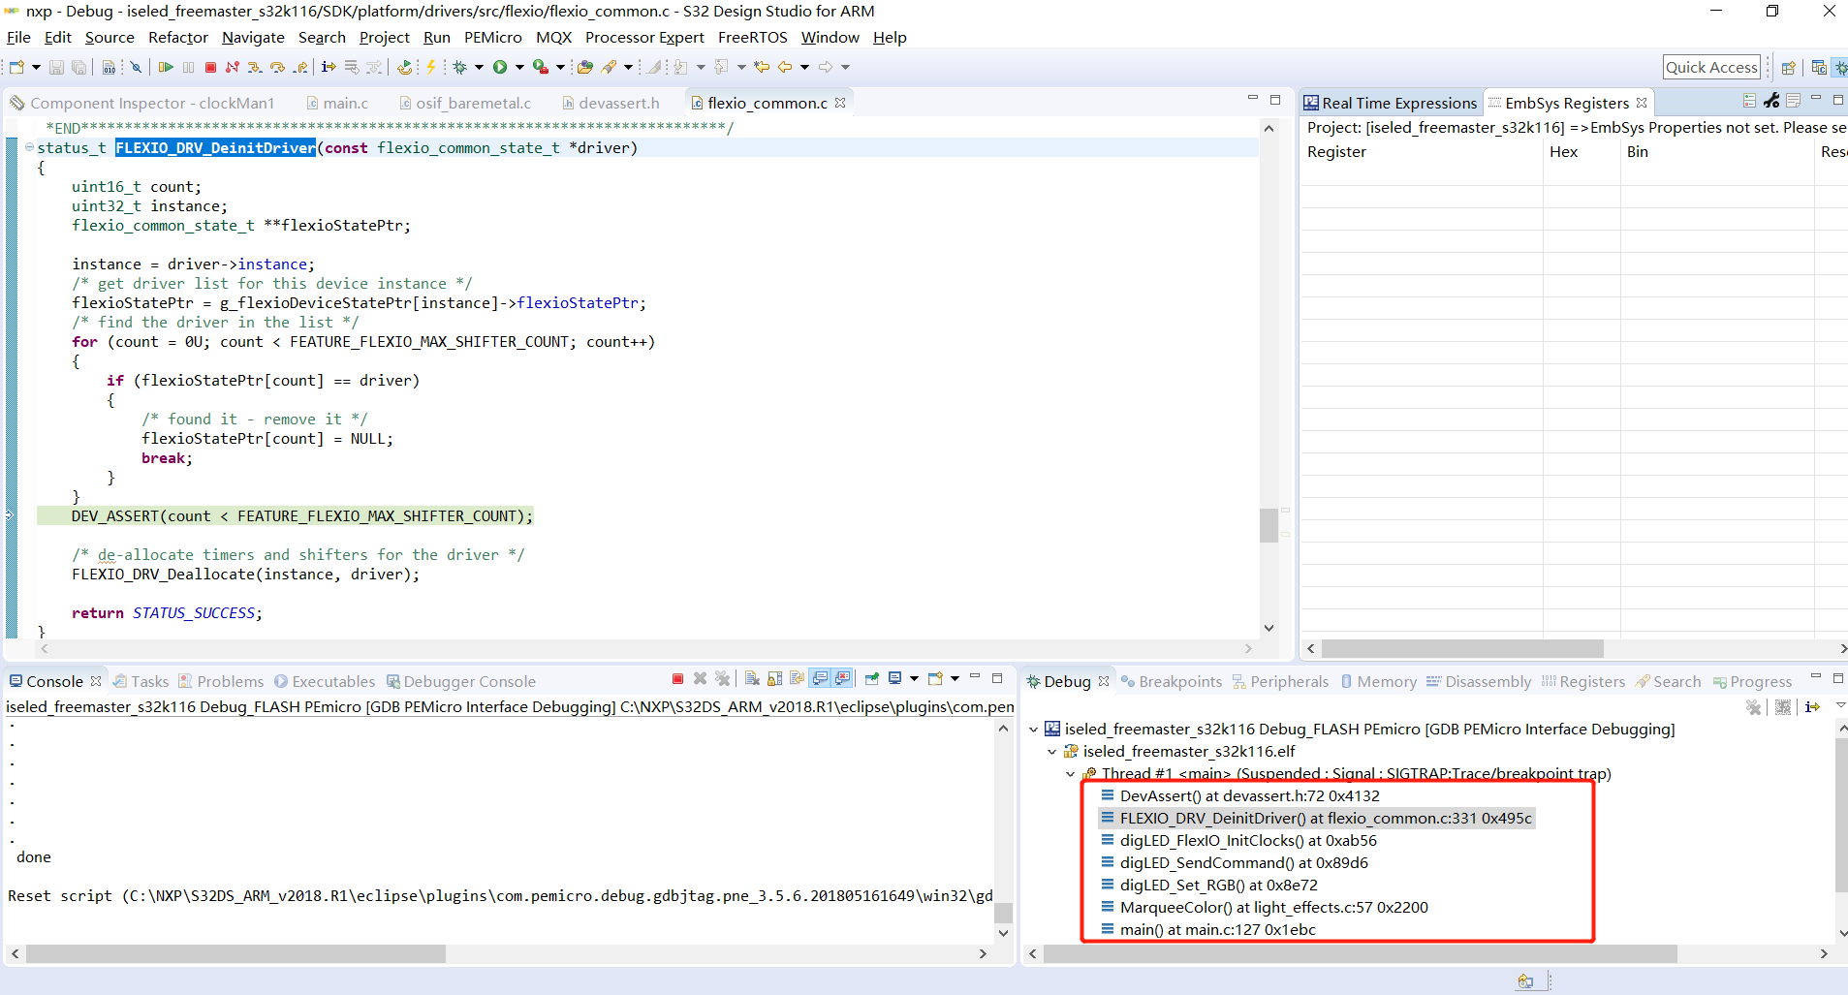Image resolution: width=1848 pixels, height=995 pixels.
Task: Toggle Show Console When Standard Error Changes
Action: [844, 680]
